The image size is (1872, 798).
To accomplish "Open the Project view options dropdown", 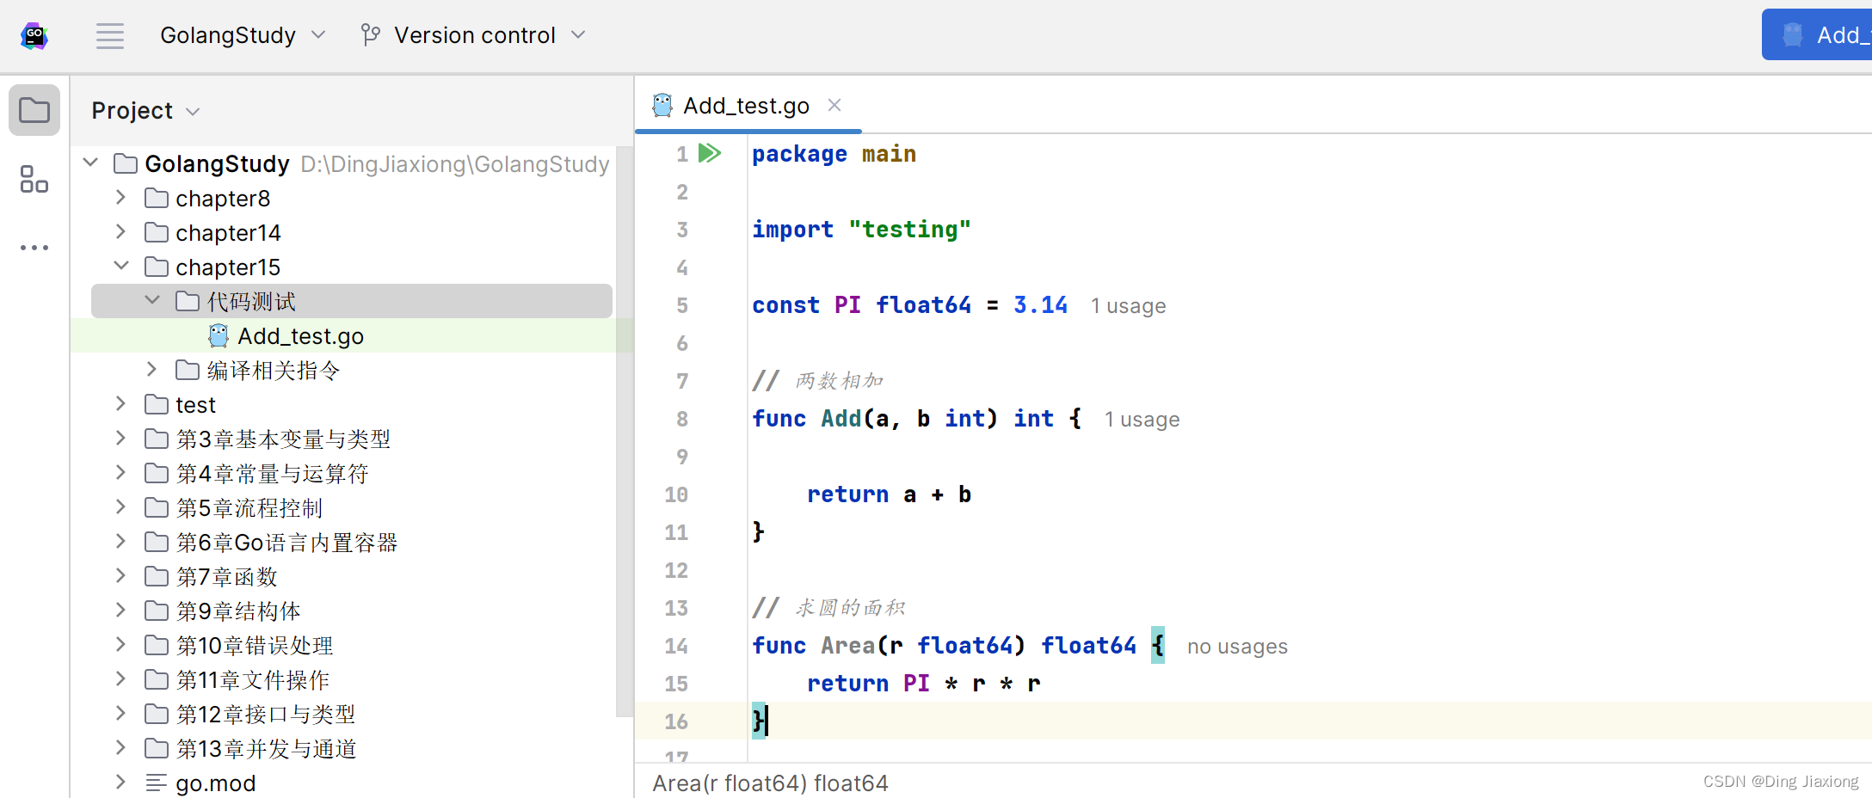I will click(146, 111).
